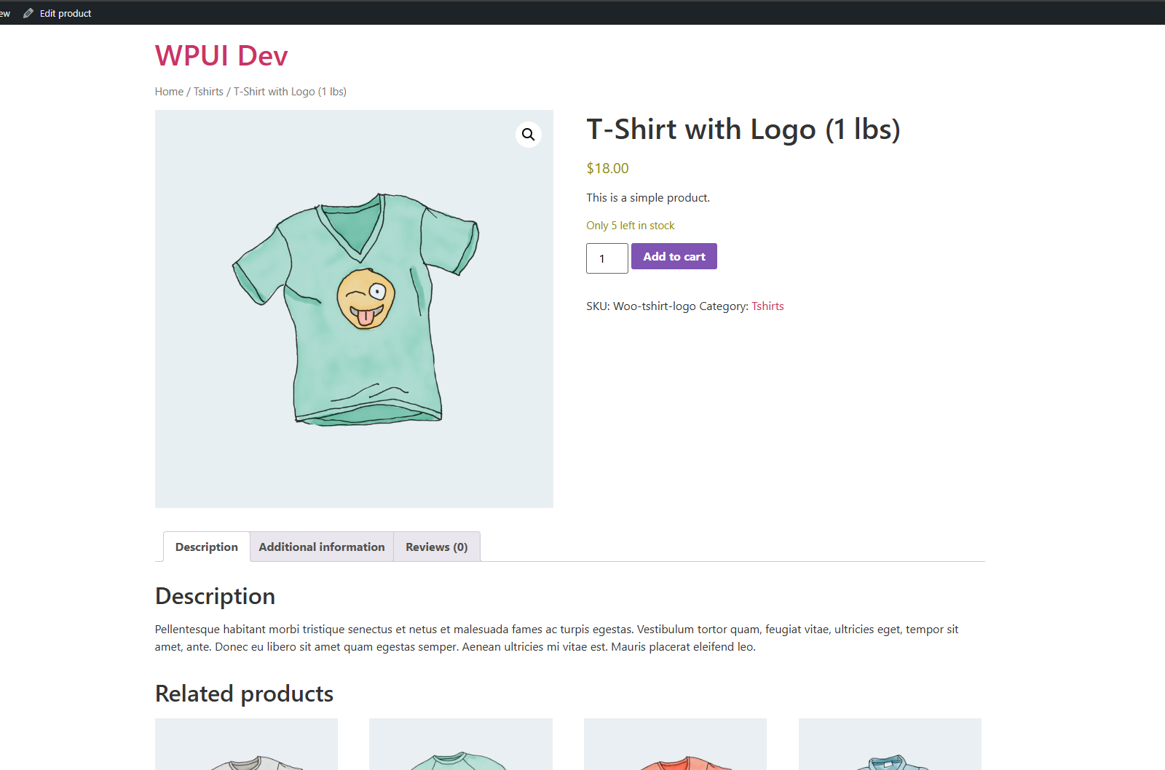
Task: Click the Related products heading
Action: pos(243,694)
